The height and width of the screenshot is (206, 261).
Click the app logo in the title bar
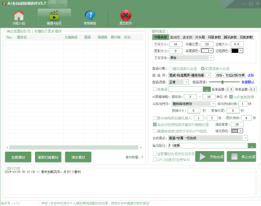(4, 4)
